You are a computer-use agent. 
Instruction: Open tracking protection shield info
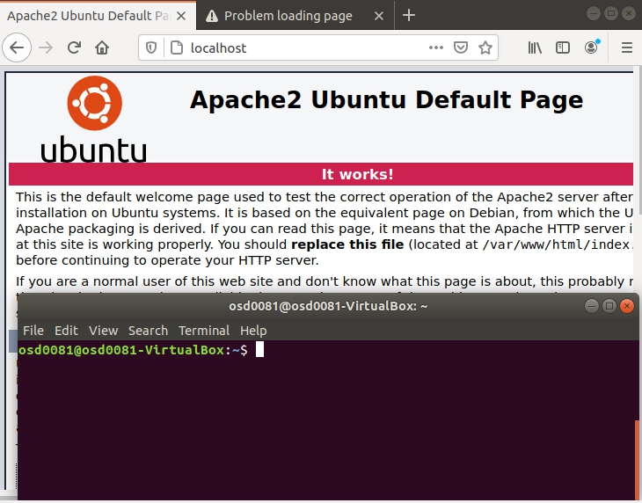pos(151,47)
